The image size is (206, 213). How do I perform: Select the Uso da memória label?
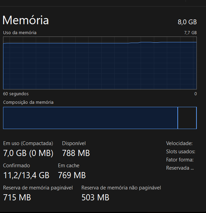(x=20, y=33)
